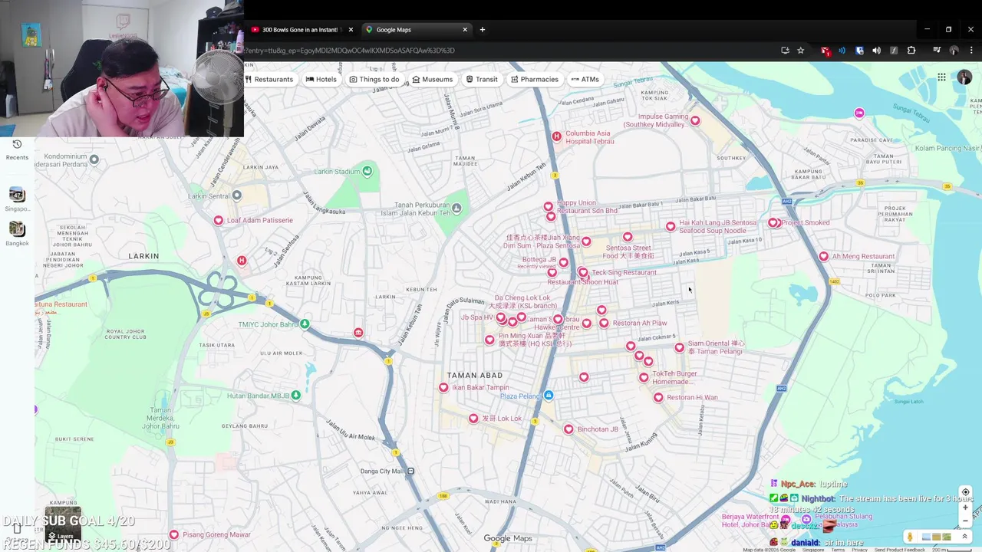Click the Hai Kah Lang JB Sentosa pin
This screenshot has width=982, height=552.
[671, 227]
